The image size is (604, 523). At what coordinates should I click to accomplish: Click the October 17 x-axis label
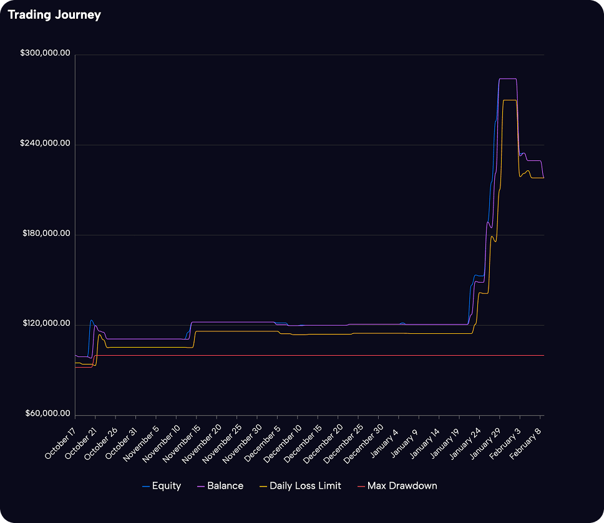coord(60,443)
